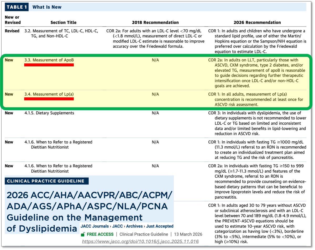Viewport: 315px width, 250px height.
Task: Click 'New' in the Dietary Supplements row
Action: [x=9, y=113]
